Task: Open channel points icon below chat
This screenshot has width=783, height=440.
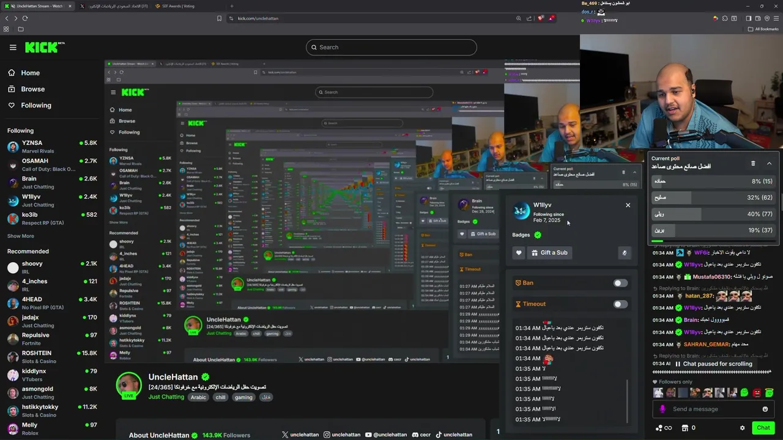Action: (664, 428)
